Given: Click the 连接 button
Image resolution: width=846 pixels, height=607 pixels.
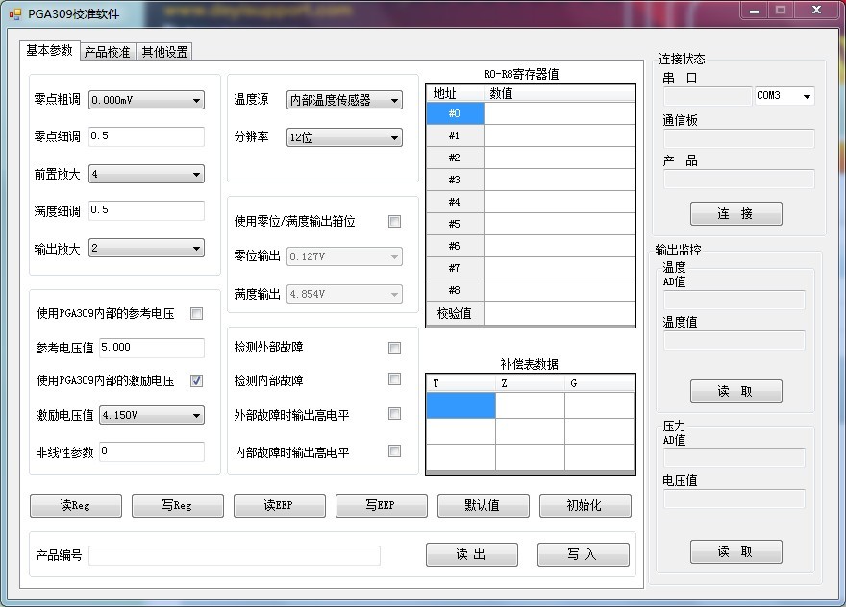Looking at the screenshot, I should tap(736, 213).
